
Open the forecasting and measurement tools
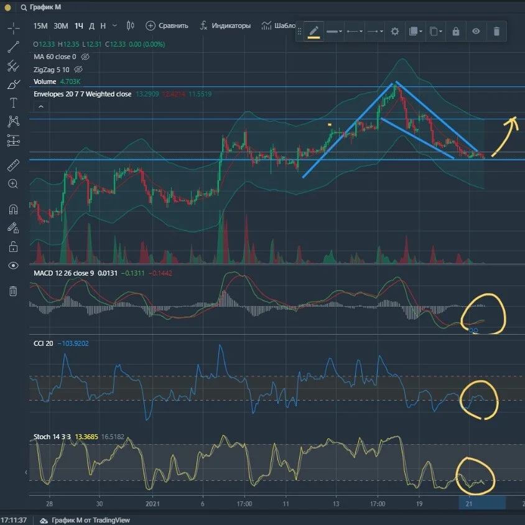tap(14, 141)
